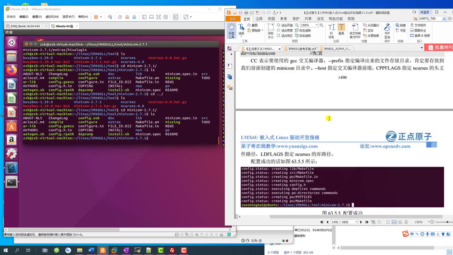Go to the last page of the PDF
This screenshot has width=453, height=255.
tap(367, 222)
